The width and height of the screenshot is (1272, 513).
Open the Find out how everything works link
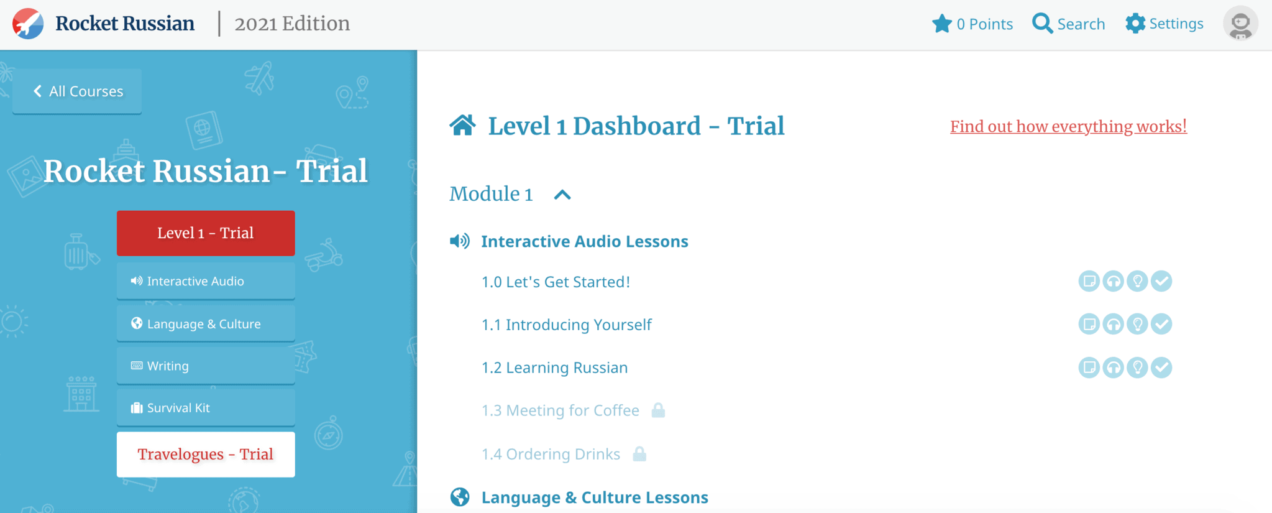click(x=1068, y=126)
